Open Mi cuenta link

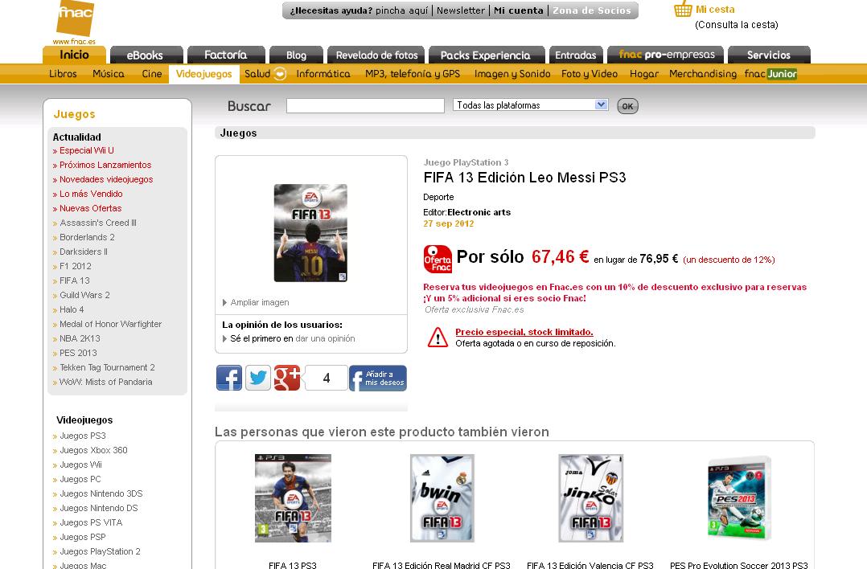(519, 10)
